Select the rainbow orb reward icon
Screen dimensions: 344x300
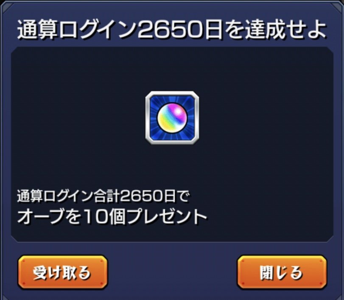point(172,118)
